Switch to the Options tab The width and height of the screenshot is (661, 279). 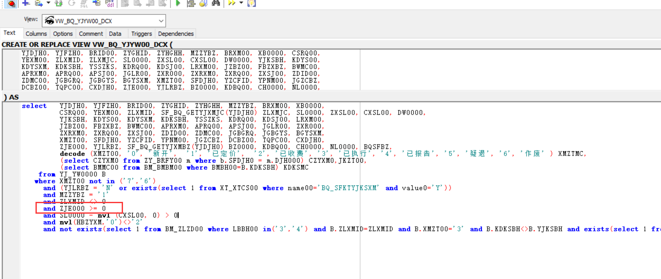(63, 34)
